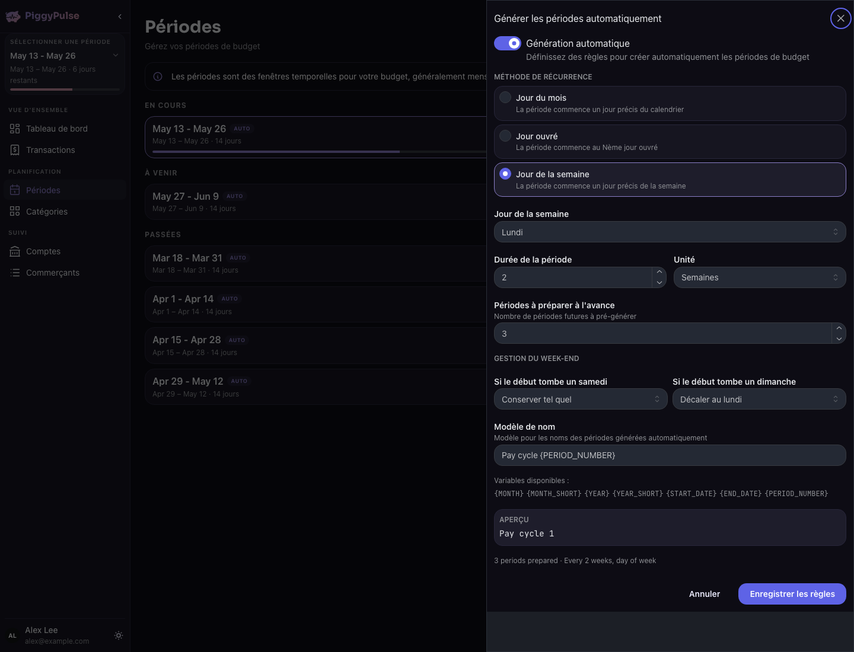Click the Annuler button

(705, 594)
